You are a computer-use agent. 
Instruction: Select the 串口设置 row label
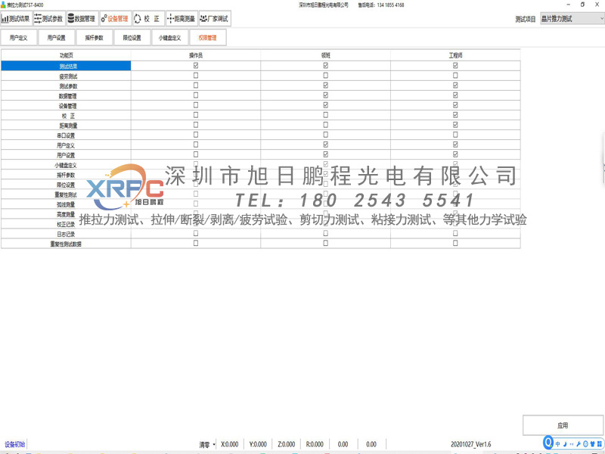[x=66, y=135]
